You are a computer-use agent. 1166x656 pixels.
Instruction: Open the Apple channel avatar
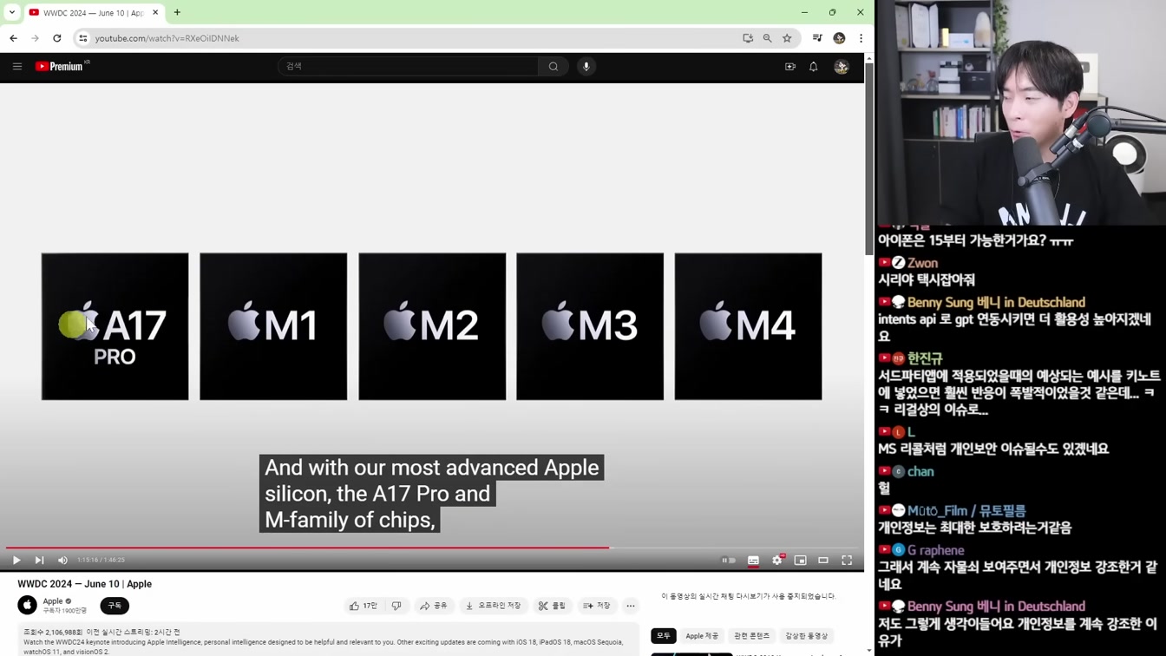(28, 605)
